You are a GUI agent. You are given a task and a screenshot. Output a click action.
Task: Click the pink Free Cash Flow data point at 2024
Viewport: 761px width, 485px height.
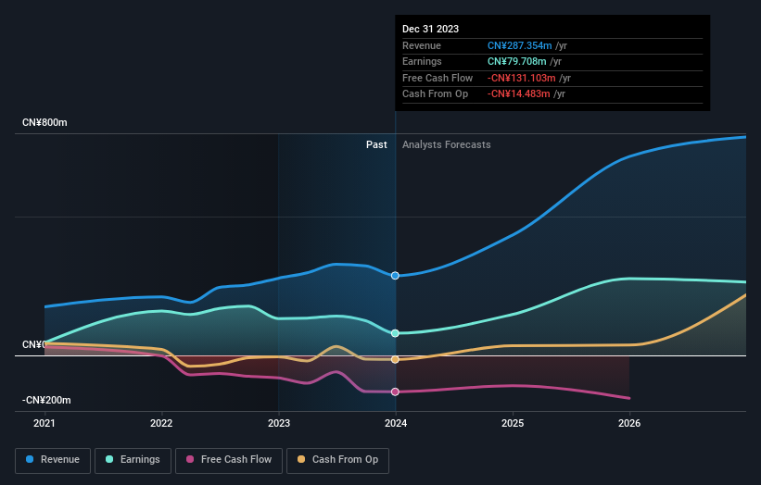coord(395,392)
